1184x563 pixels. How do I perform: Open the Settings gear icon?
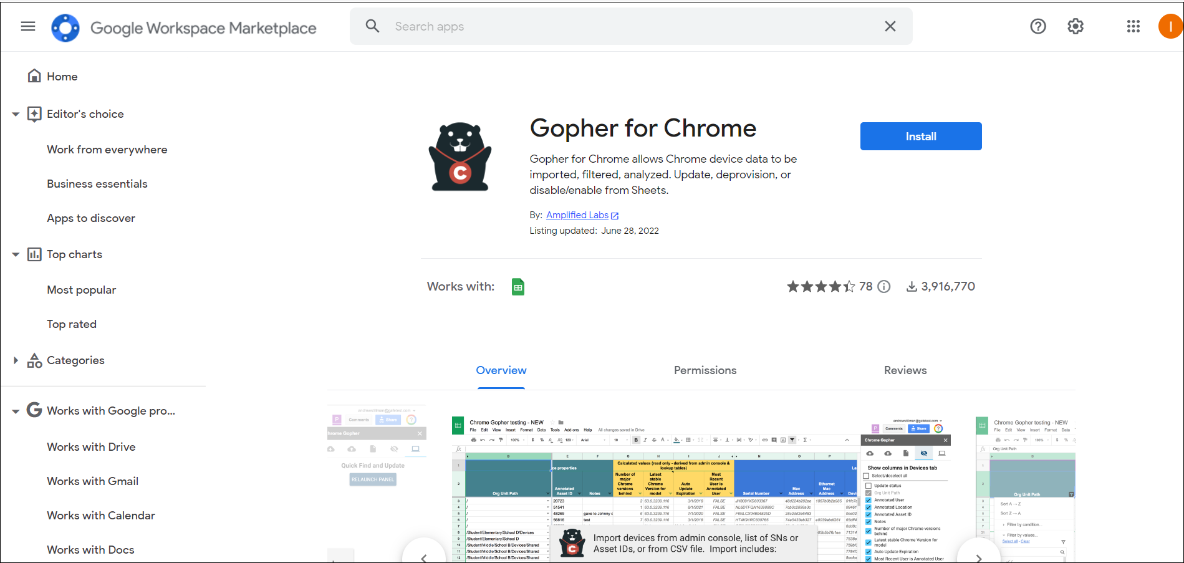tap(1075, 26)
